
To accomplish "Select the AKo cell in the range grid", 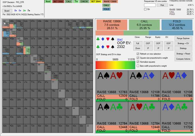I will click(6, 33).
